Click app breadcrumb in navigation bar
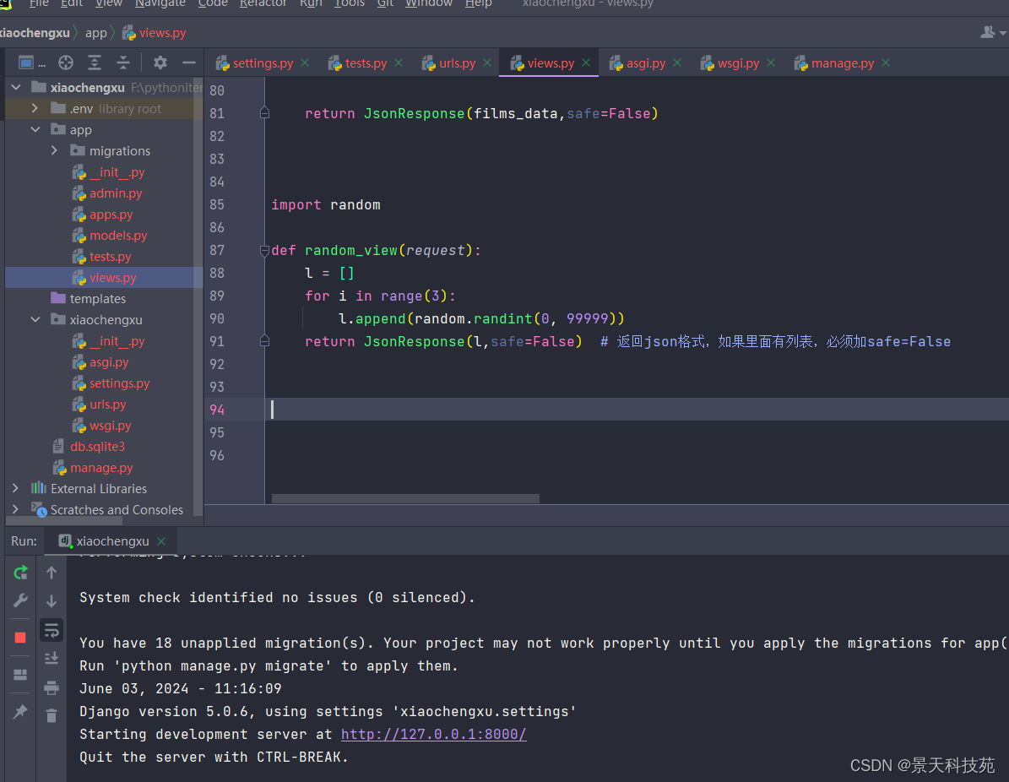This screenshot has height=782, width=1009. [96, 33]
